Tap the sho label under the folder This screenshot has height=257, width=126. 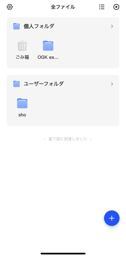pyautogui.click(x=22, y=115)
